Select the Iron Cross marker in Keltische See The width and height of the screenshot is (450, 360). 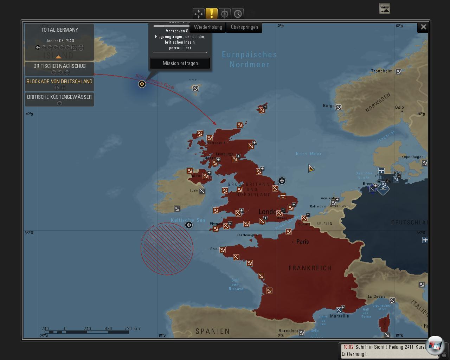(189, 225)
